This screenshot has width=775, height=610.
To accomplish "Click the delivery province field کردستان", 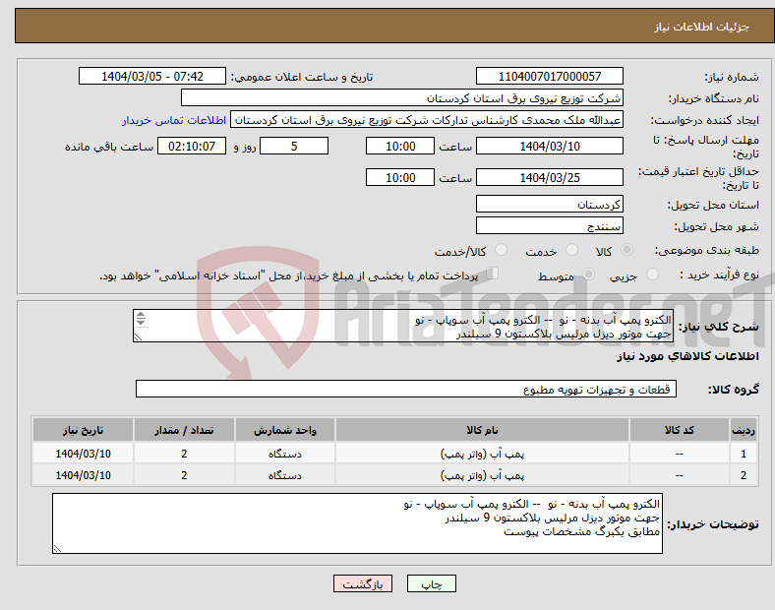I will click(549, 205).
